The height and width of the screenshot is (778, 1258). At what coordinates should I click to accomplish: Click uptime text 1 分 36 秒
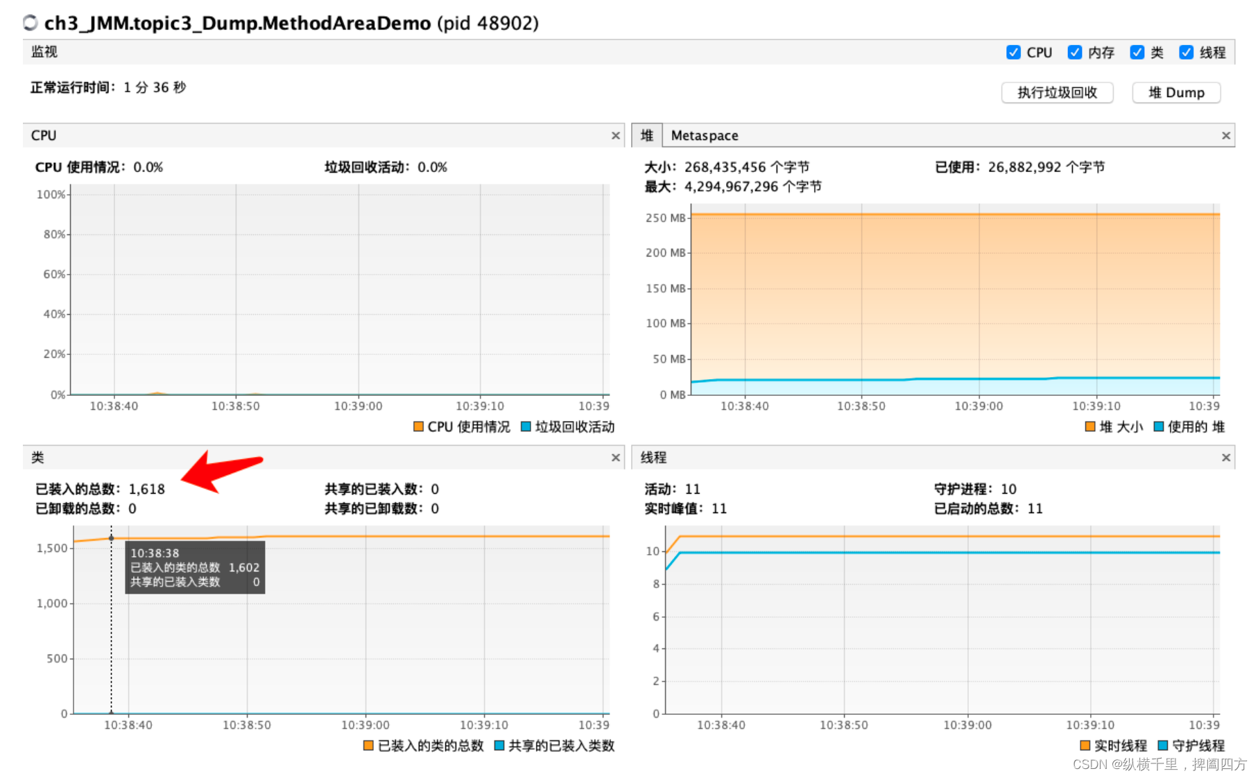(155, 87)
